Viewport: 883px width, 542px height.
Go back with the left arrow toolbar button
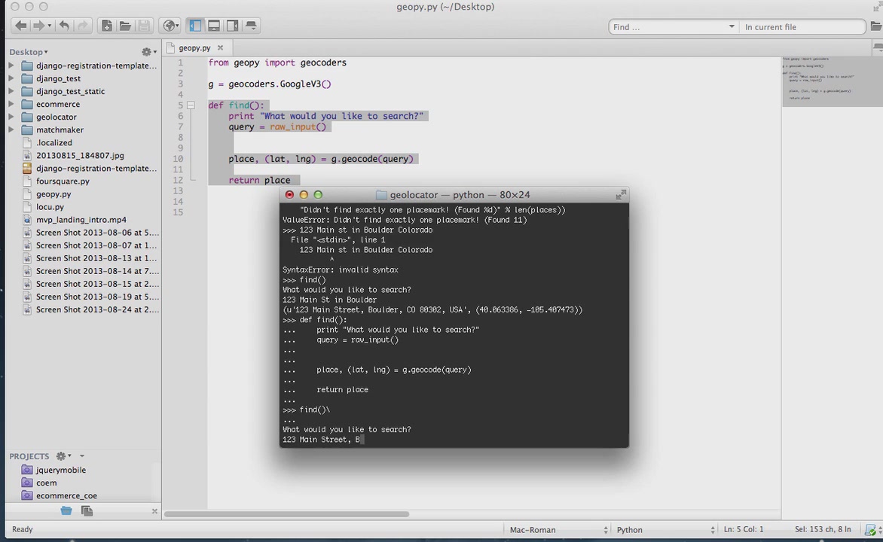point(21,26)
